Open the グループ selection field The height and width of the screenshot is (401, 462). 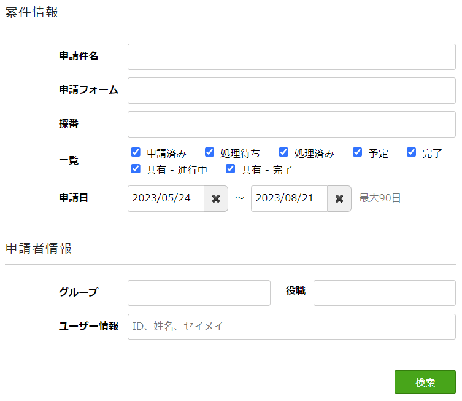coord(199,293)
